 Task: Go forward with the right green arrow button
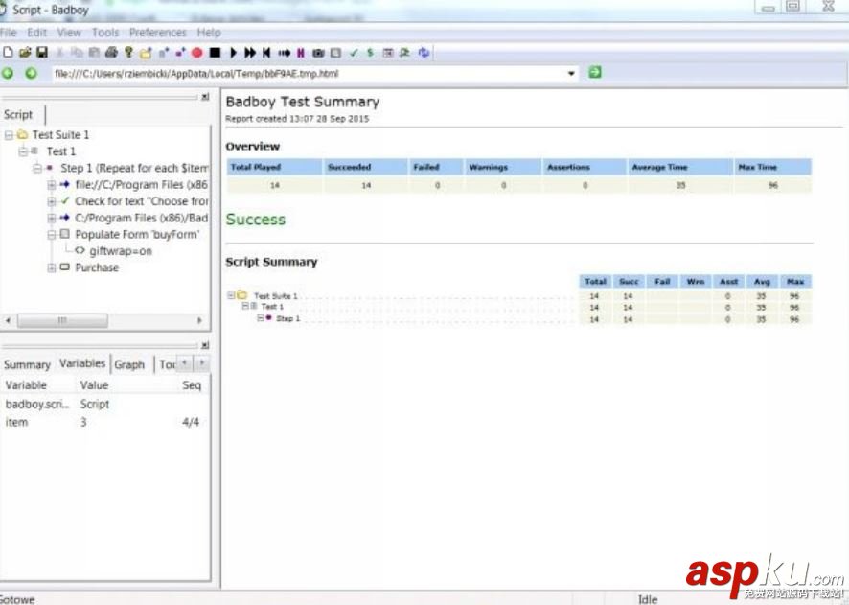coord(31,73)
